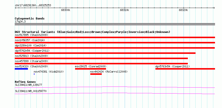This screenshot has width=222, height=108.
Task: Click the RefSeq Genes track title
Action: [25, 82]
